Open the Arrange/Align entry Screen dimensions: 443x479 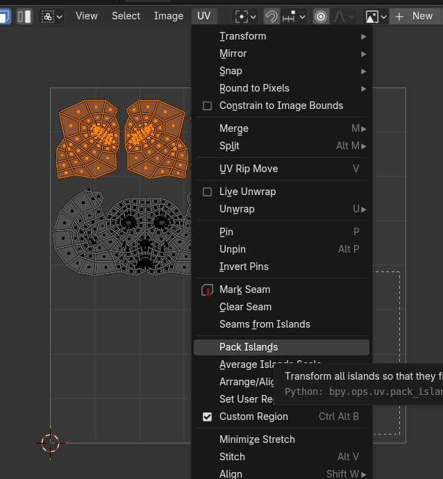click(246, 382)
